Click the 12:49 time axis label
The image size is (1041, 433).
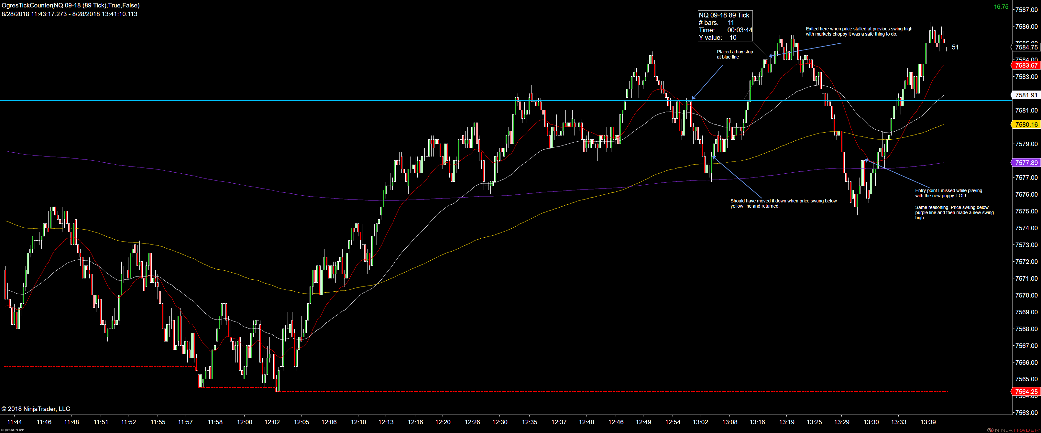click(x=643, y=422)
